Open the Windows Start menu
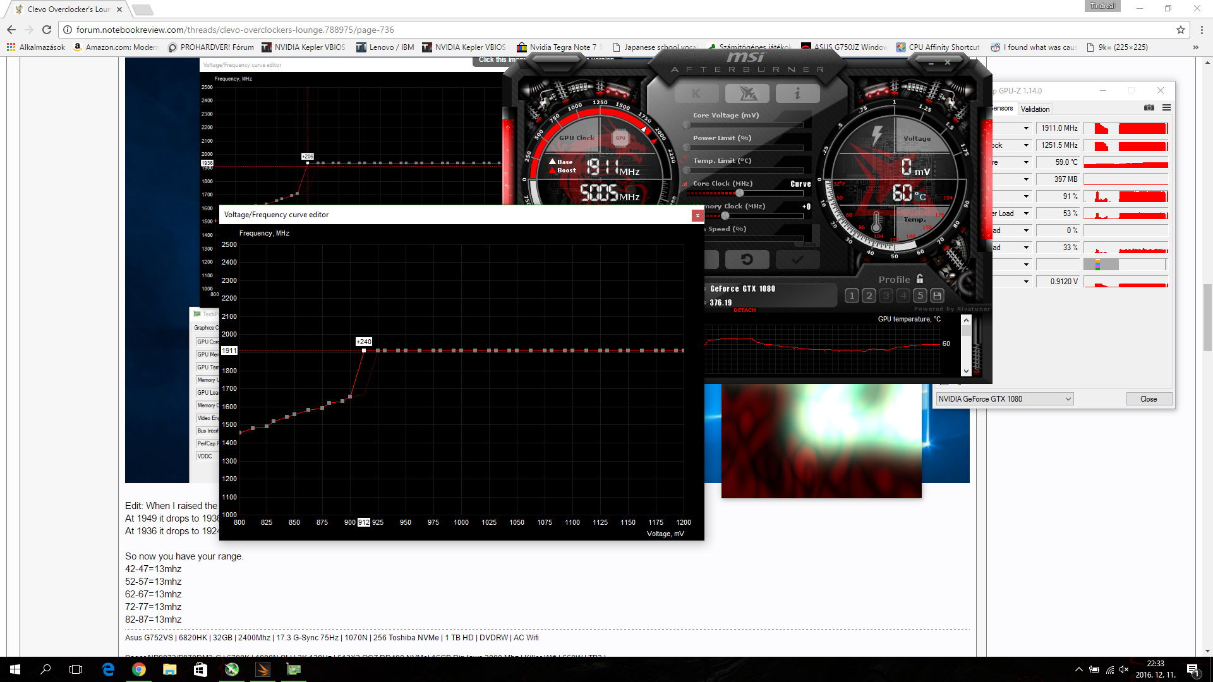Screen dimensions: 1213x682 (15, 669)
